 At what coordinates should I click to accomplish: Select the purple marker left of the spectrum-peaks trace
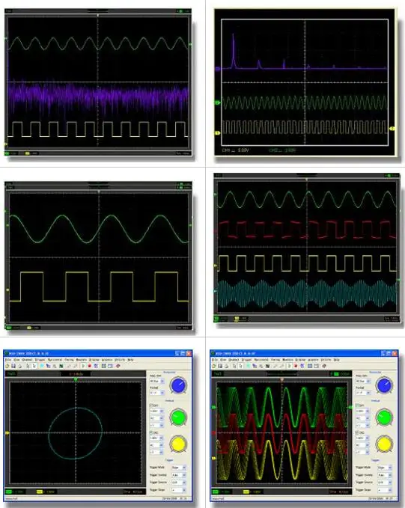218,69
